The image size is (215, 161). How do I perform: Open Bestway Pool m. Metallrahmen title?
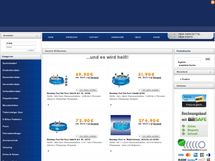click(134, 140)
